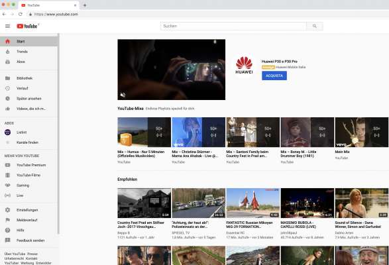Viewport: 389px width, 265px height.
Task: Open a new browser tab
Action: coord(85,5)
